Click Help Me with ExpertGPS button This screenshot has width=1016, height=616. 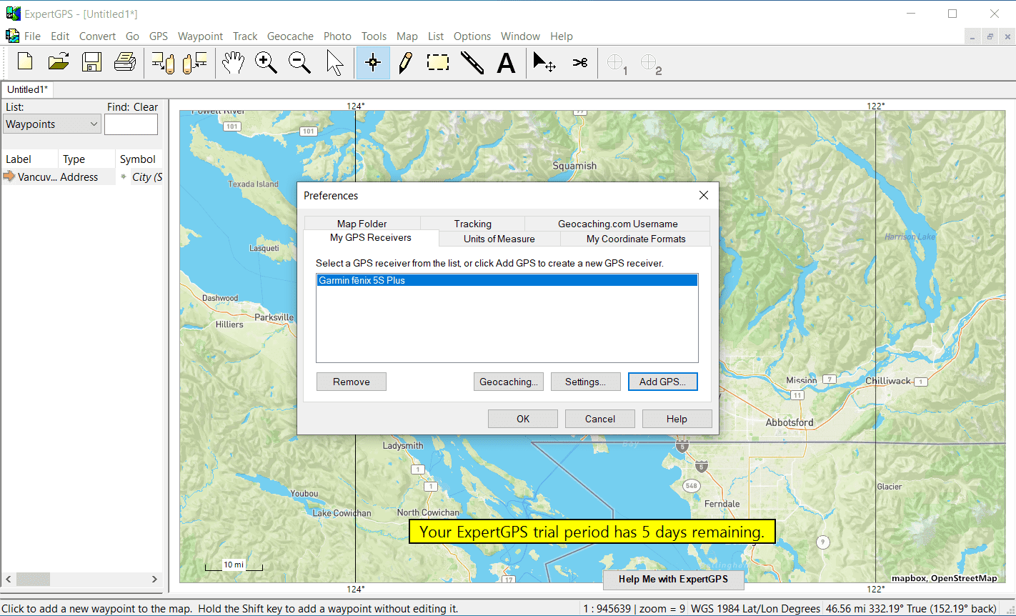click(x=674, y=580)
